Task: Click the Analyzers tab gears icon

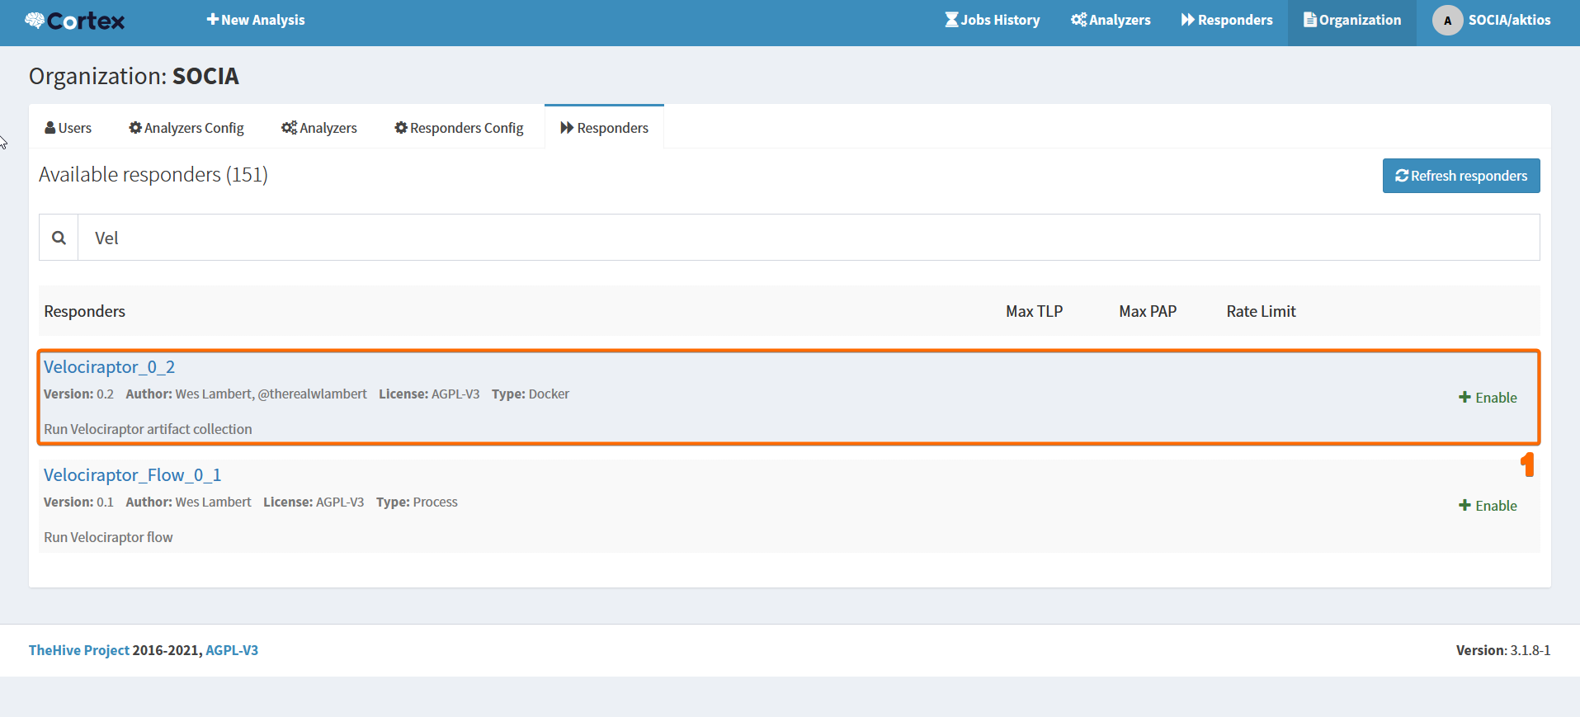Action: coord(289,128)
